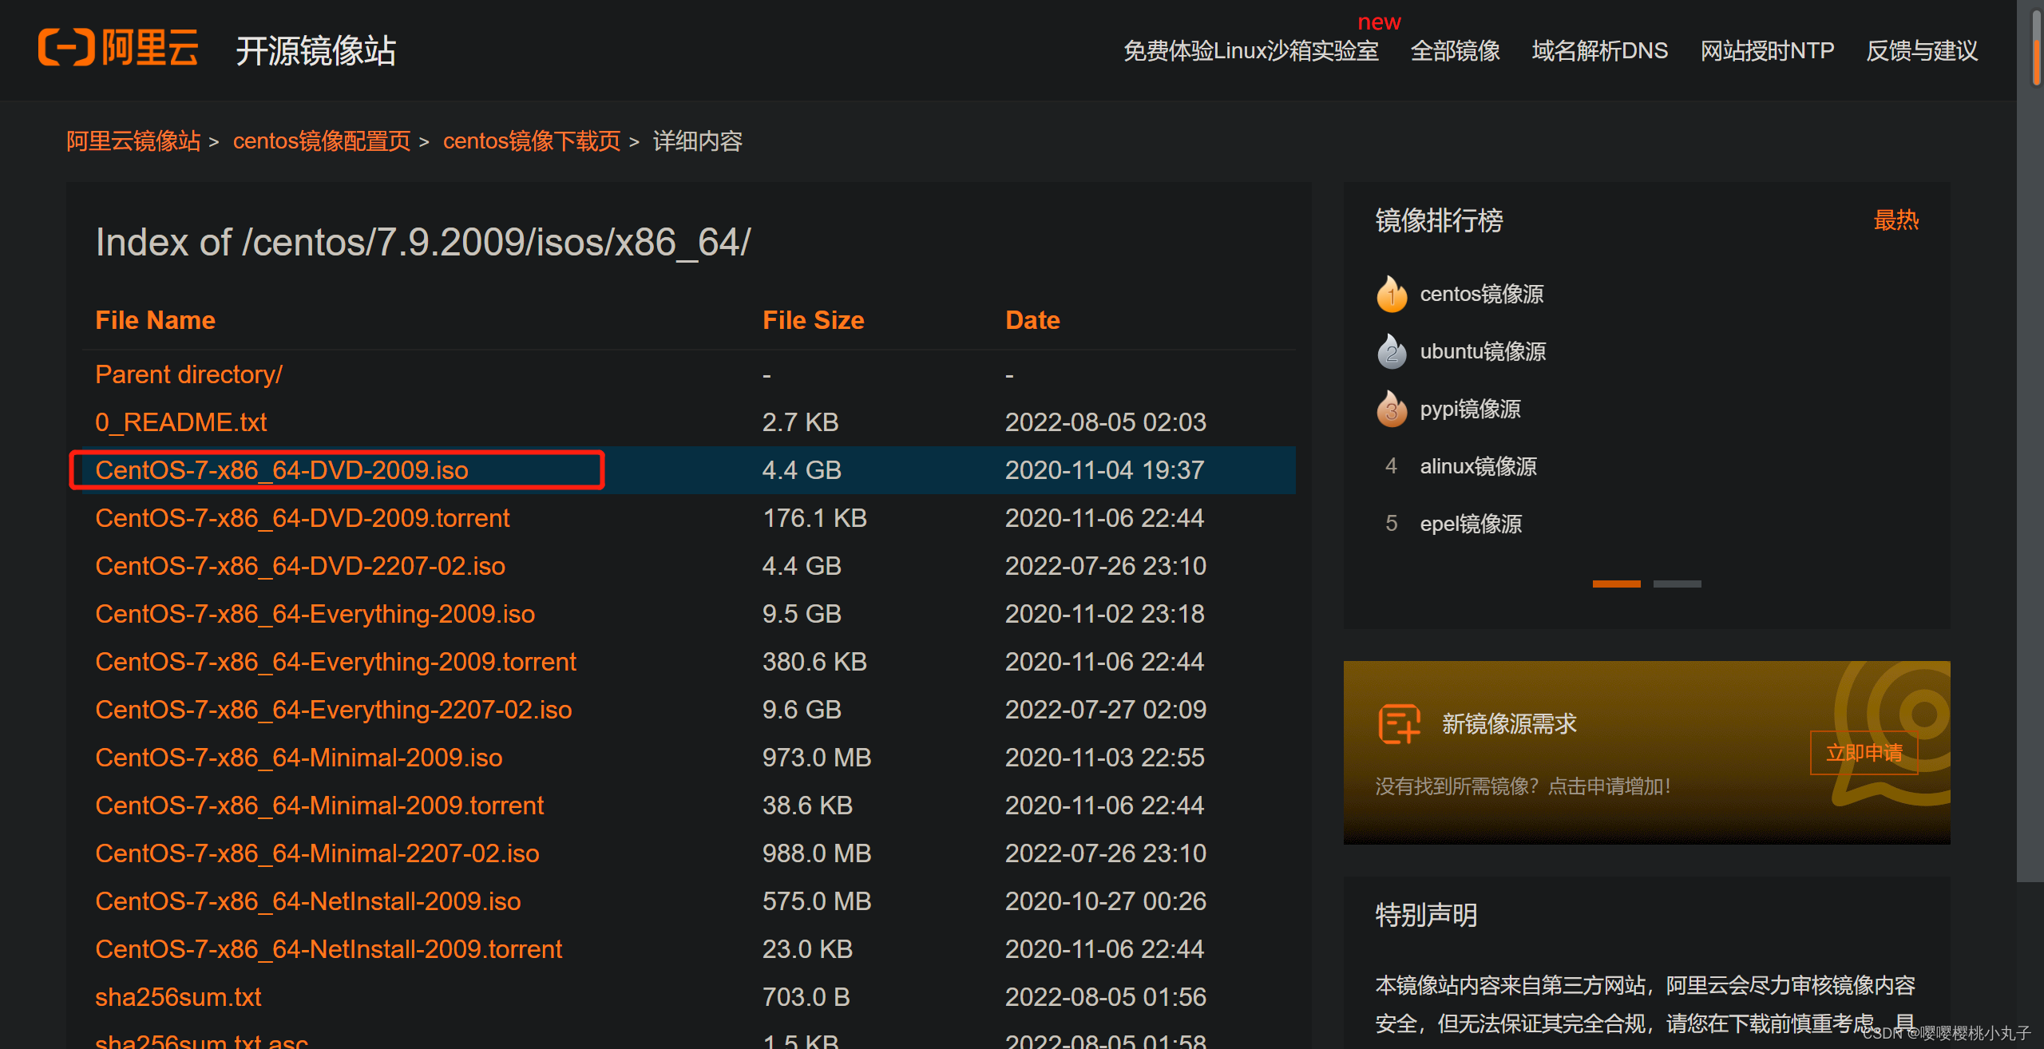
Task: Select first ranking carousel page indicator
Action: click(x=1616, y=584)
